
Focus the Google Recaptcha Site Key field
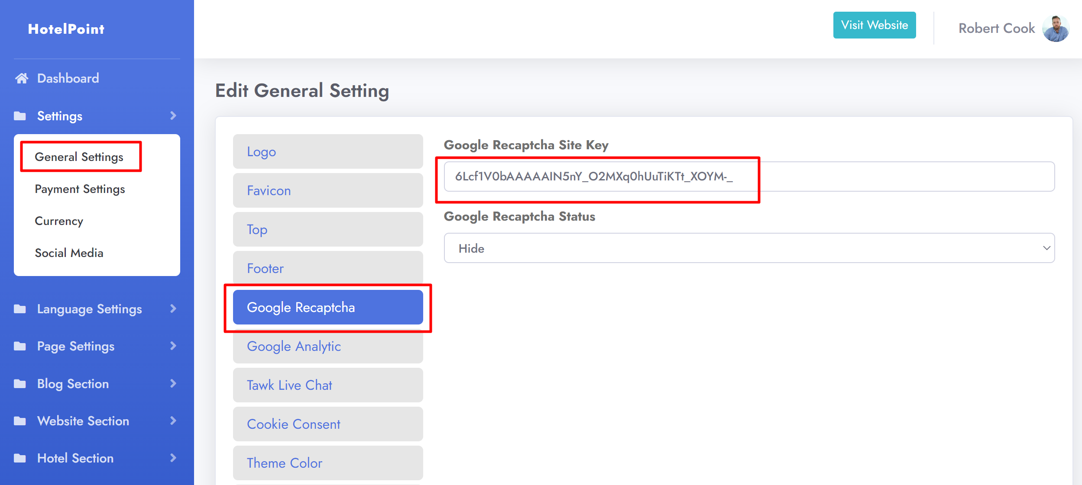click(x=749, y=177)
